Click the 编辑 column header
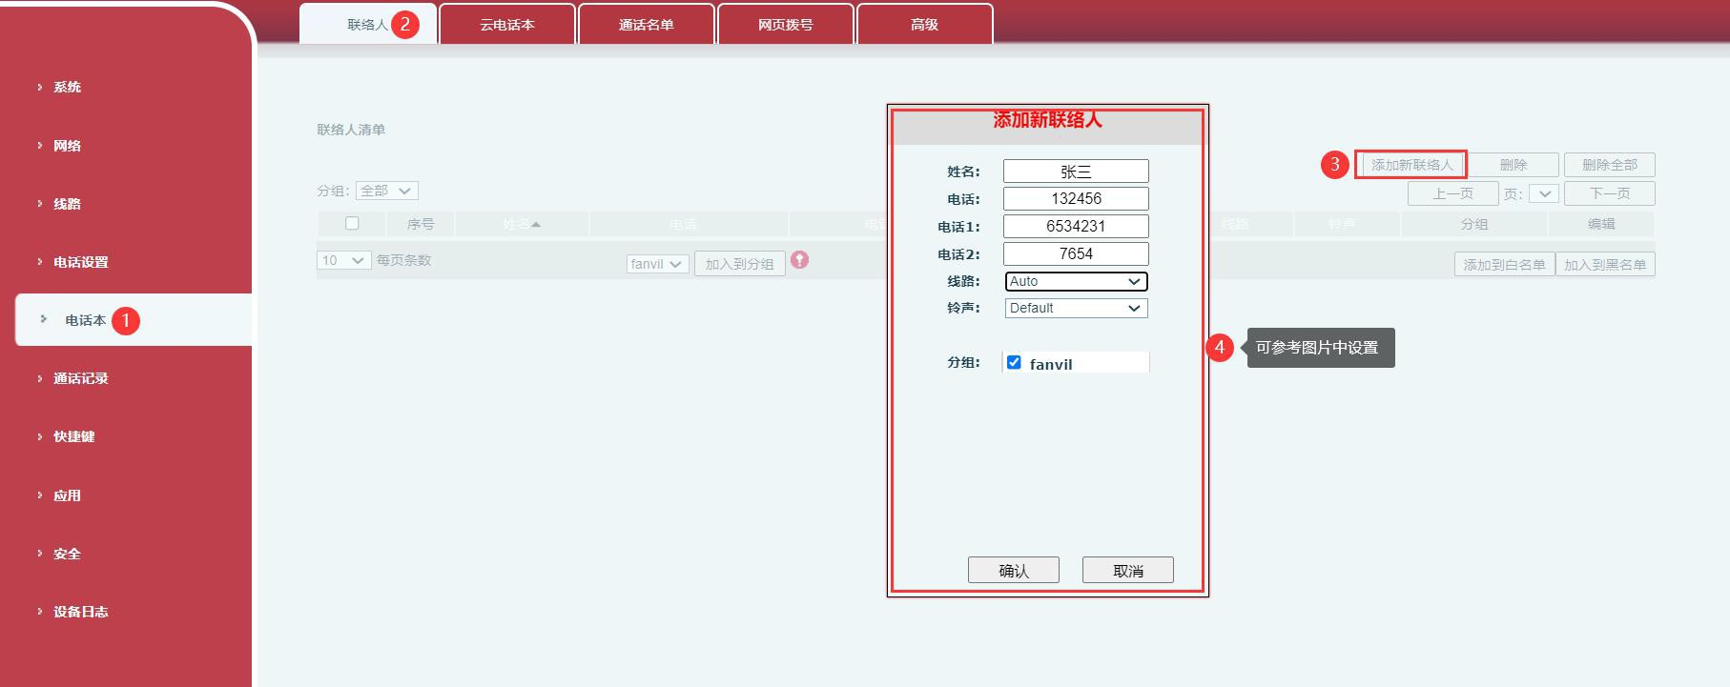The width and height of the screenshot is (1730, 687). click(x=1601, y=224)
